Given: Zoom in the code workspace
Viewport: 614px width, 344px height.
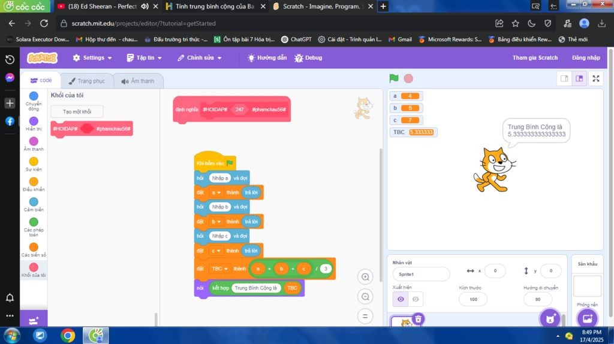Looking at the screenshot, I should coord(365,277).
